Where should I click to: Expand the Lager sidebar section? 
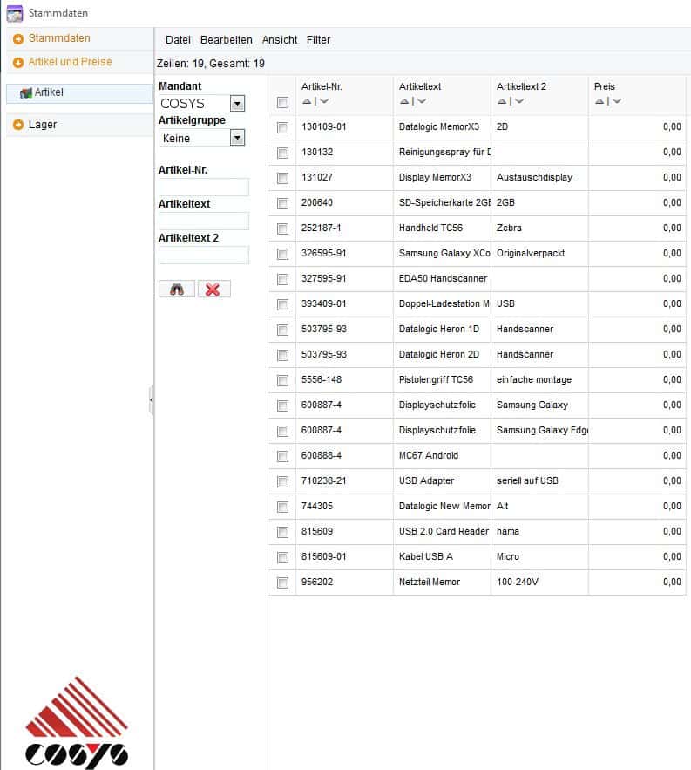tap(79, 125)
